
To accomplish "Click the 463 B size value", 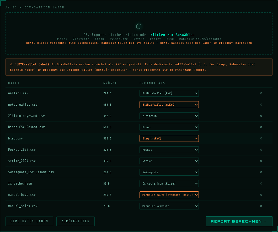I will click(107, 105).
